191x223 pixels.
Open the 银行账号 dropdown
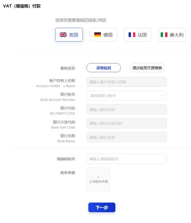127,96
